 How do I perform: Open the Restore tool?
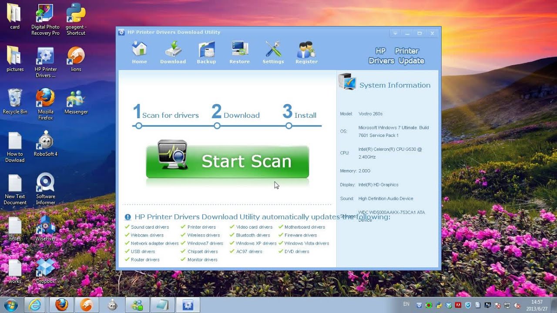pos(239,53)
